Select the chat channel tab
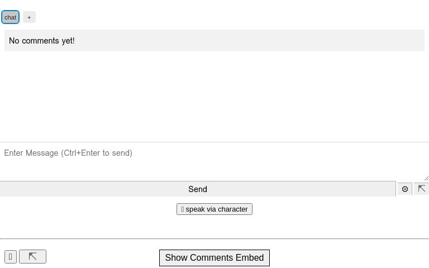Screen dimensions: 429x268 tap(11, 17)
